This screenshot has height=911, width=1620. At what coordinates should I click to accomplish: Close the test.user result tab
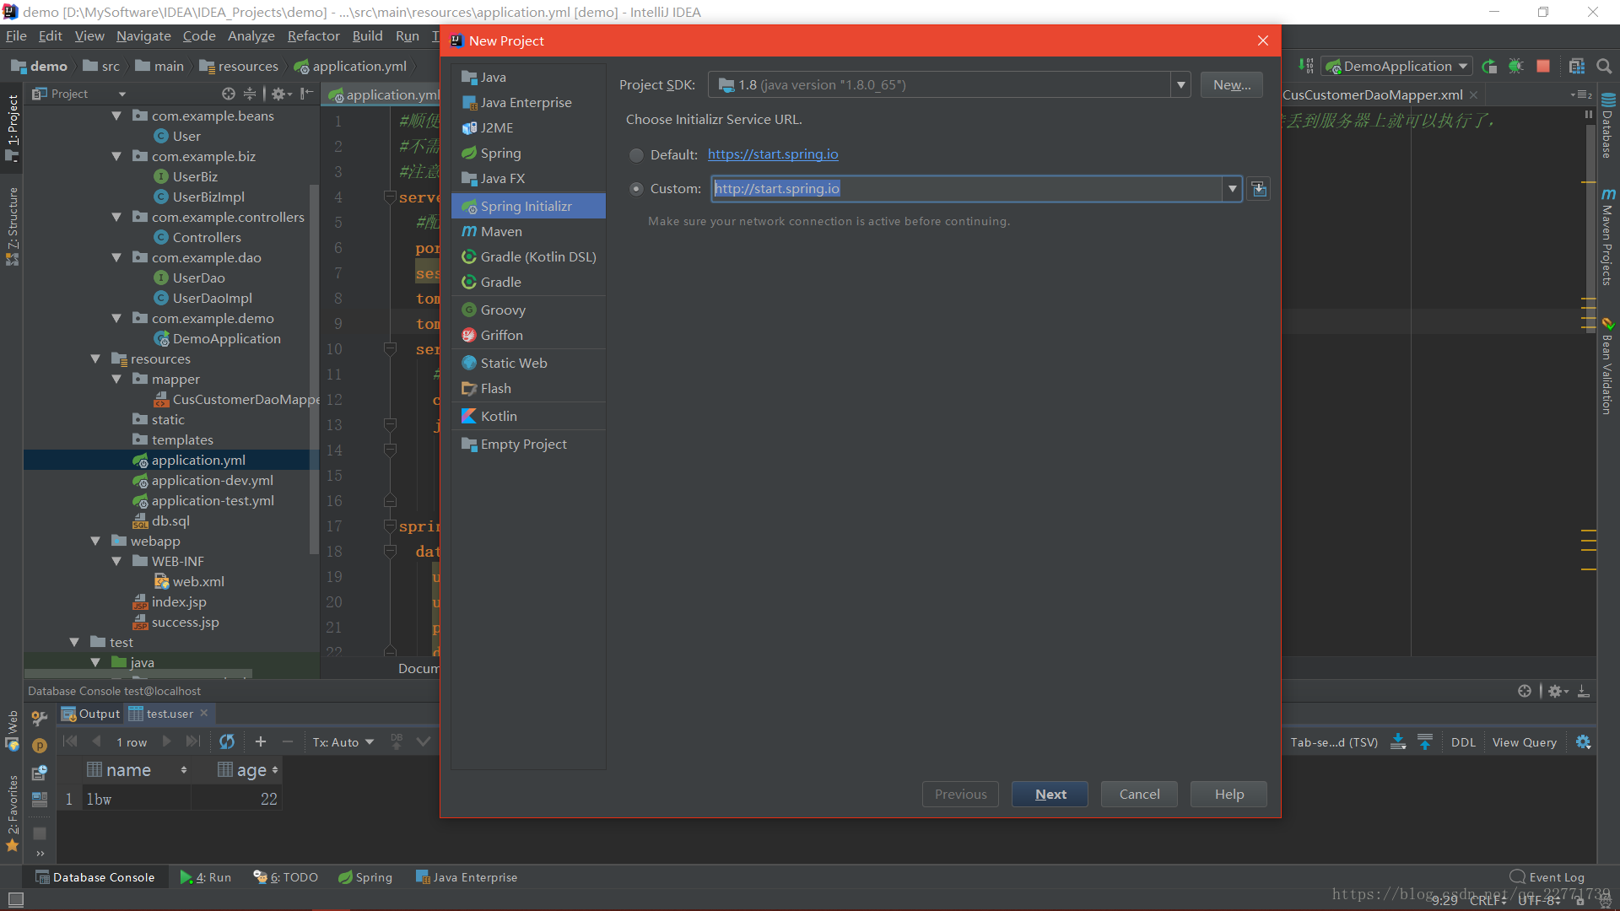[204, 714]
